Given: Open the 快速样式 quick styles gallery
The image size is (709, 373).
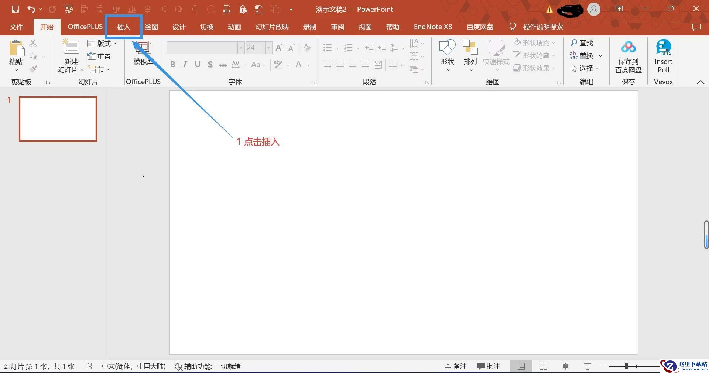Looking at the screenshot, I should [496, 55].
